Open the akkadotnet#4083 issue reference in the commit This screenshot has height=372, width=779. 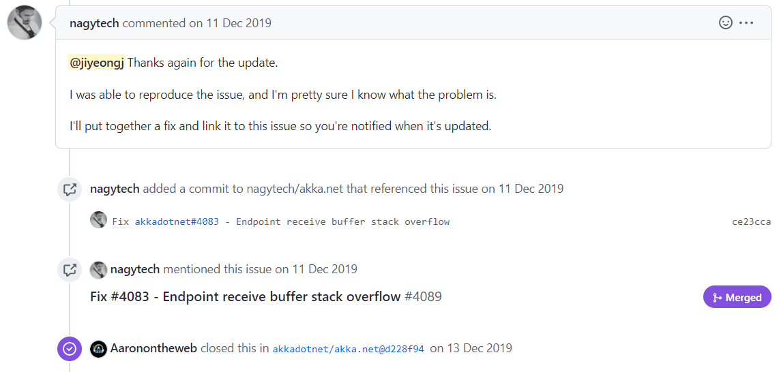(x=177, y=221)
